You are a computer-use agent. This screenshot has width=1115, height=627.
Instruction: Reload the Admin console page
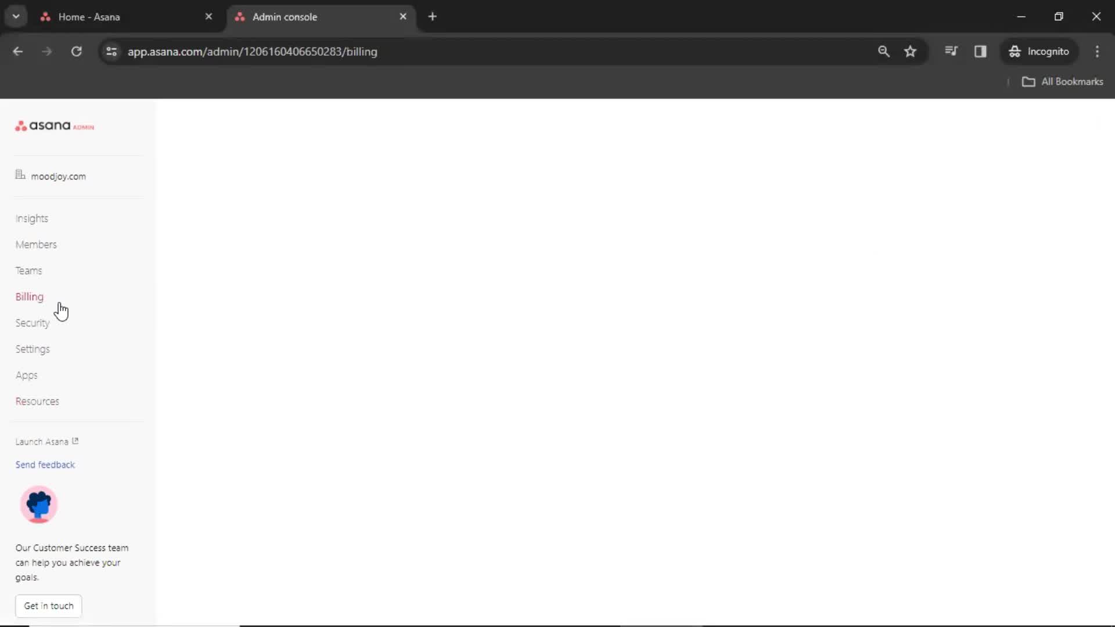coord(77,52)
